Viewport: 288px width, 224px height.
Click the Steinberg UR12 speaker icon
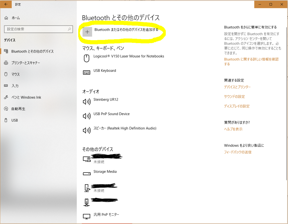(x=87, y=101)
